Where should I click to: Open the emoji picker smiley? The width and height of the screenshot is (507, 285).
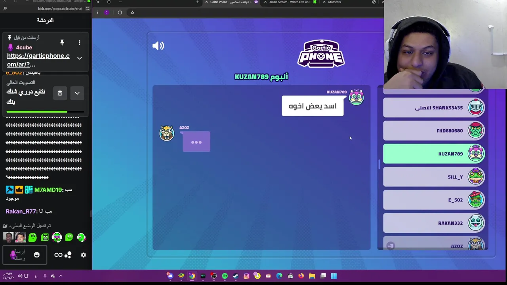(37, 255)
